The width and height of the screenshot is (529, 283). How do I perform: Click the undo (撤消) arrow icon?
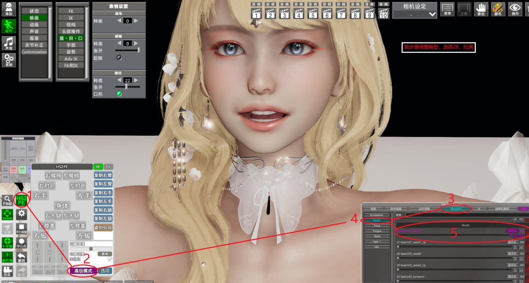(x=22, y=257)
